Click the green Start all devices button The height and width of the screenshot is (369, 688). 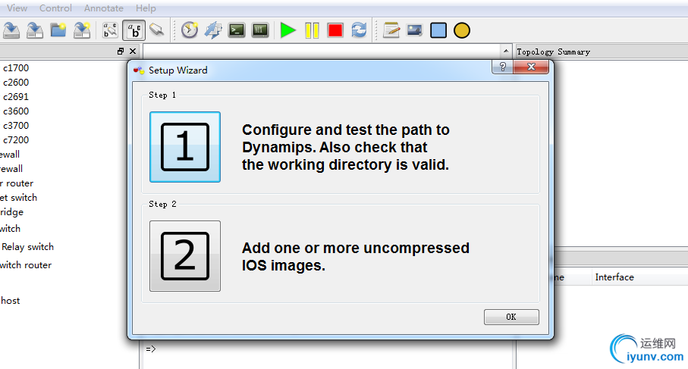tap(287, 30)
